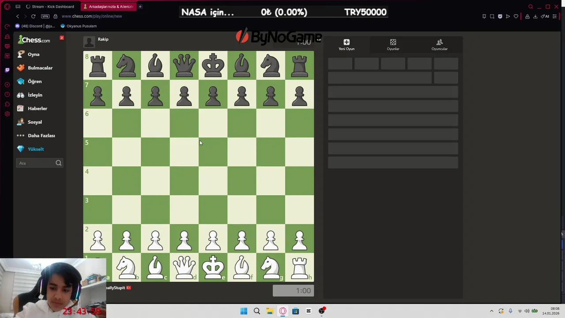Viewport: 565px width, 318px height.
Task: Open the Discord bookmark
Action: coord(35,26)
